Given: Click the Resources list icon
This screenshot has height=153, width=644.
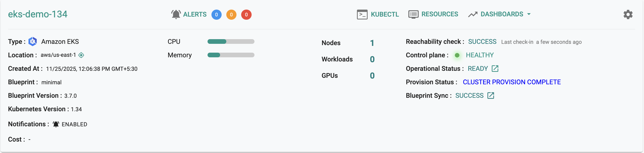Looking at the screenshot, I should [413, 15].
